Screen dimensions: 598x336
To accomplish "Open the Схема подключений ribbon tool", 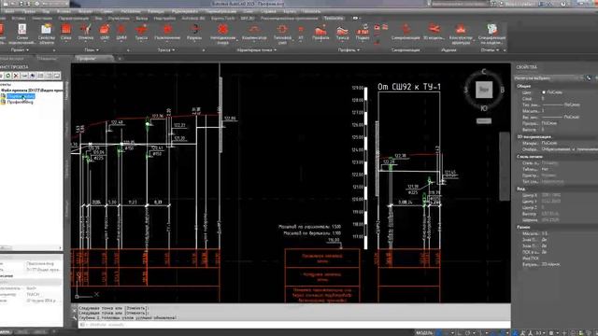I will click(22, 34).
